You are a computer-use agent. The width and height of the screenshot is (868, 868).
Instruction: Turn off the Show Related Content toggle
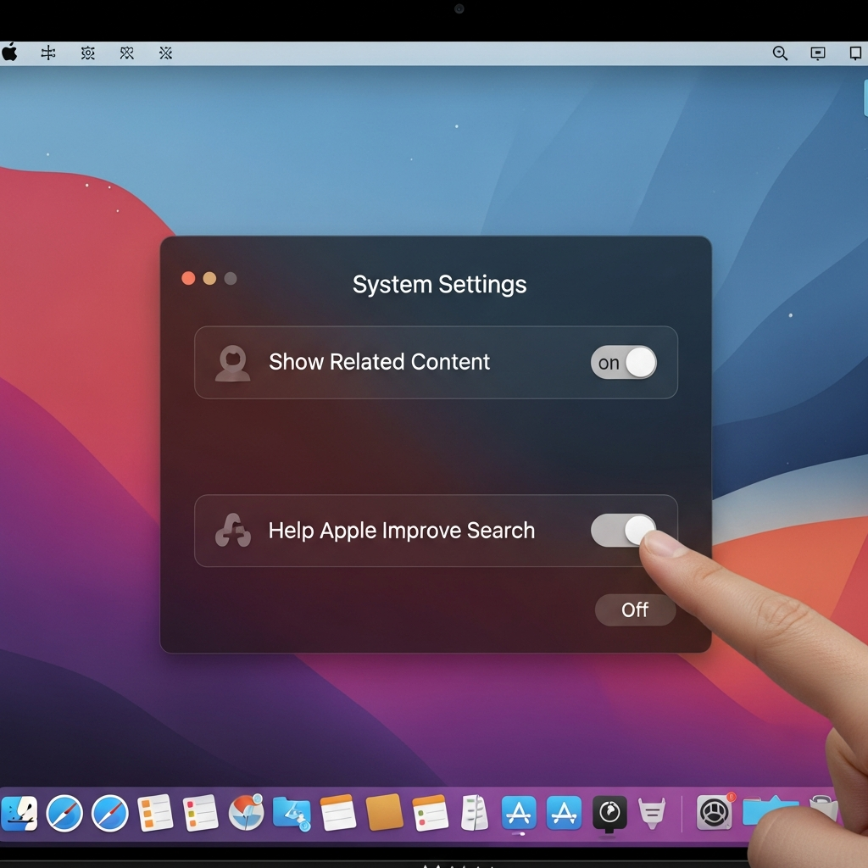click(x=624, y=362)
